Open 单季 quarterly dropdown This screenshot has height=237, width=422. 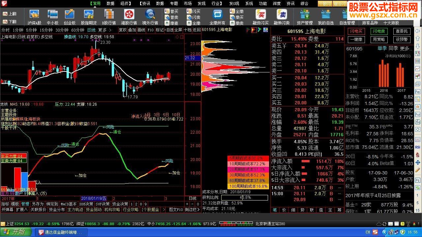point(382,49)
